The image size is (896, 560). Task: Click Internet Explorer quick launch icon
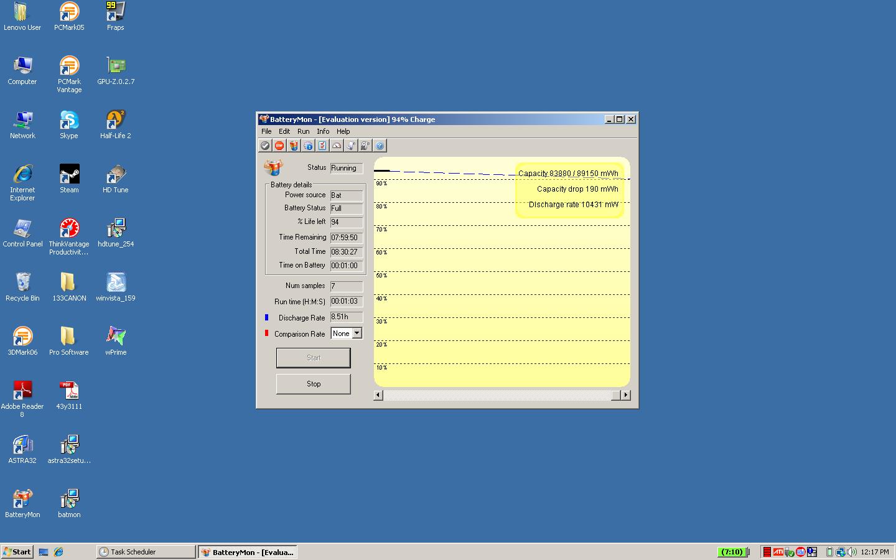coord(58,552)
